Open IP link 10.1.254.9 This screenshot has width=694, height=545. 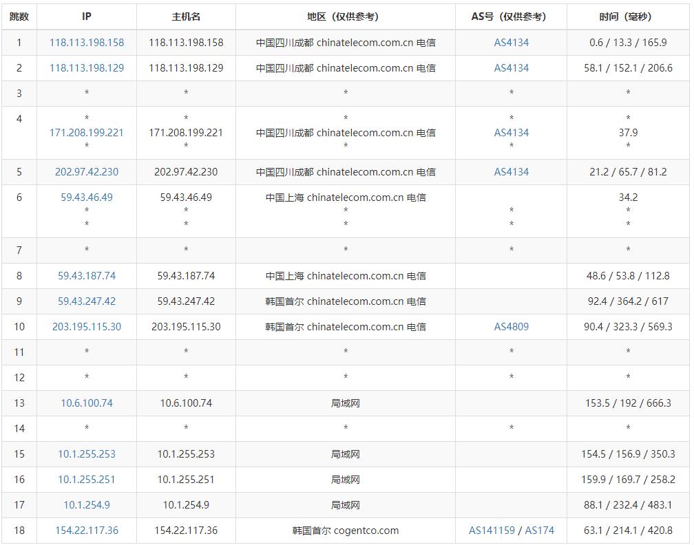87,505
